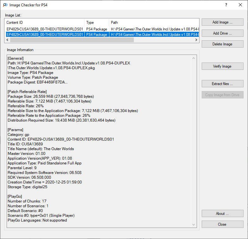
Task: Click the Add Image button
Action: (222, 22)
